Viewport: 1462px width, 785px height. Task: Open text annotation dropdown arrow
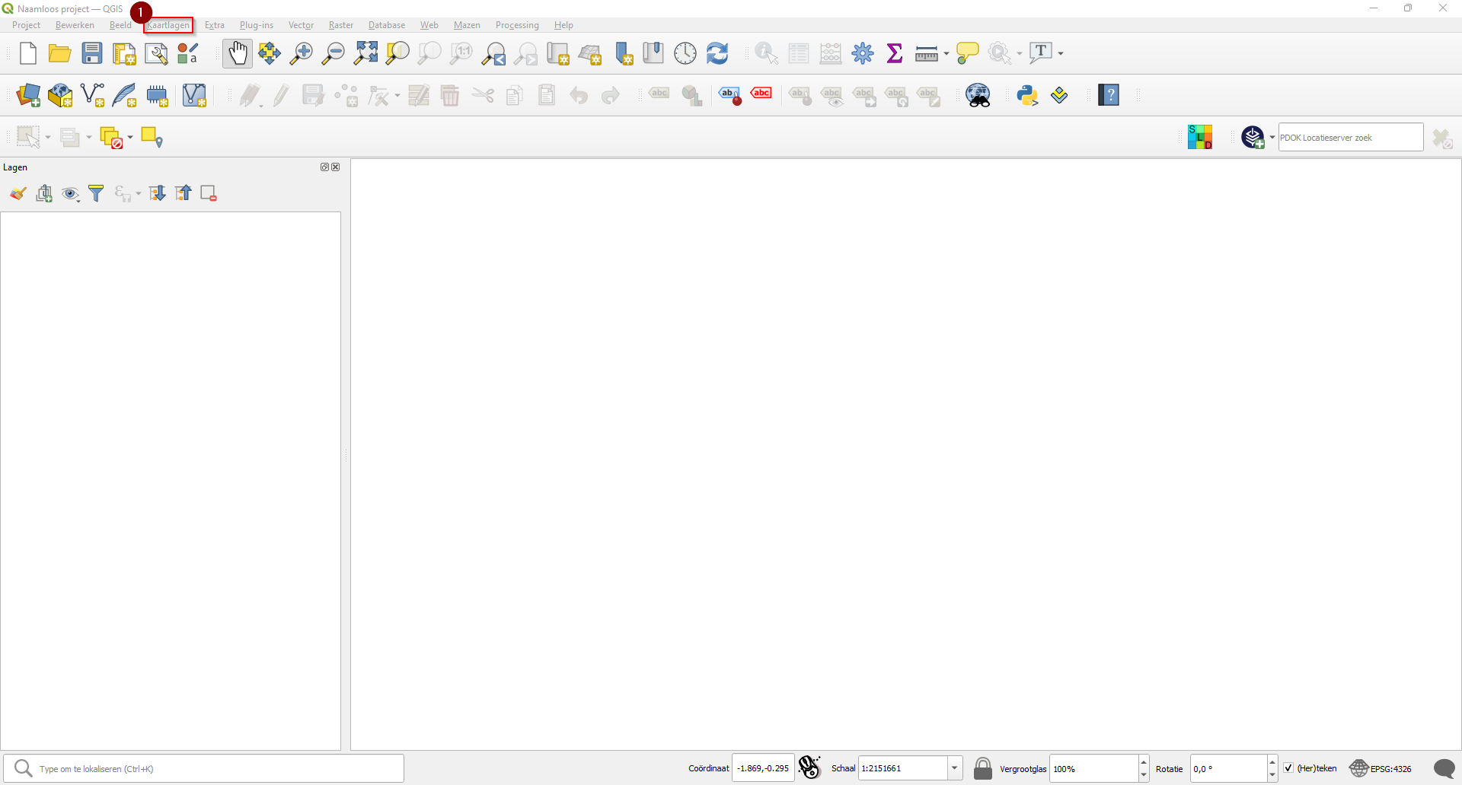(x=1061, y=53)
